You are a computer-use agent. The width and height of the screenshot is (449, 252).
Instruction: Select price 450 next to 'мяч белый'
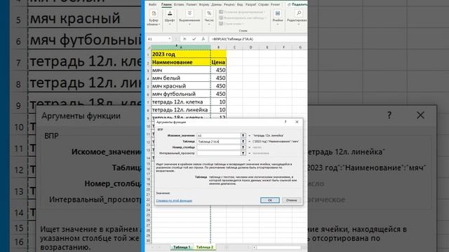pos(218,78)
